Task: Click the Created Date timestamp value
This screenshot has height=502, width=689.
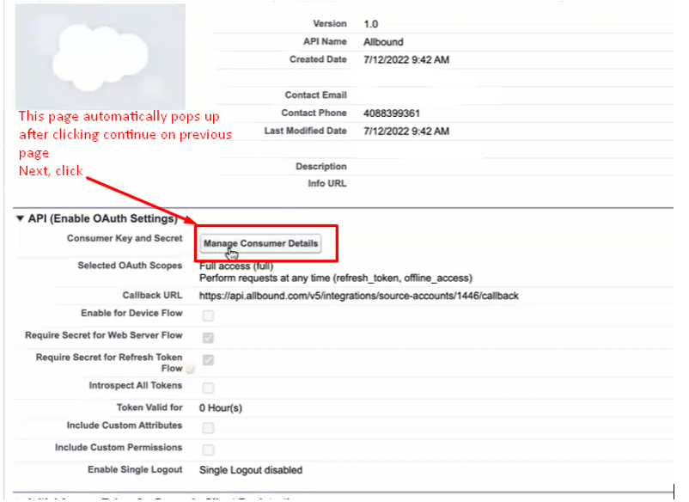Action: pyautogui.click(x=406, y=60)
